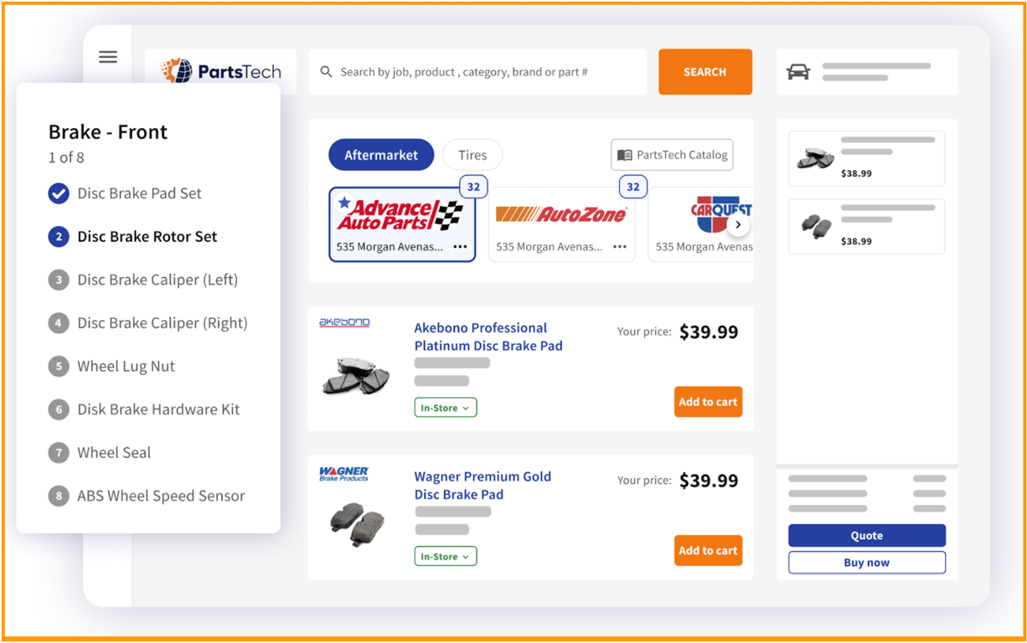The image size is (1027, 643).
Task: Switch to the Aftermarket tab
Action: pos(381,155)
